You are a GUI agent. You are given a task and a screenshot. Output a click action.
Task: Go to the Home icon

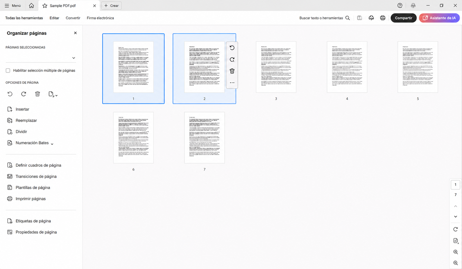(31, 6)
